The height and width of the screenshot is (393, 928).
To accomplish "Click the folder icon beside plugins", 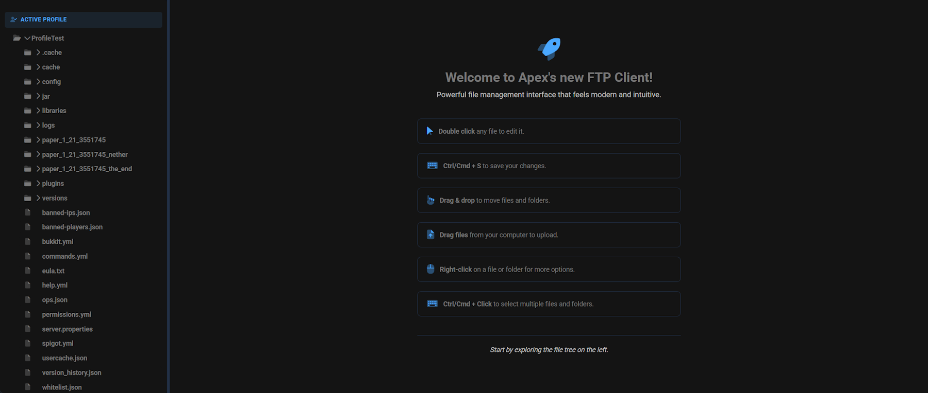I will tap(28, 183).
